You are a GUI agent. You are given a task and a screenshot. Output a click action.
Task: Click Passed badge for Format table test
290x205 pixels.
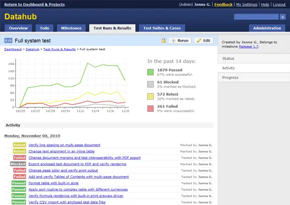19,183
